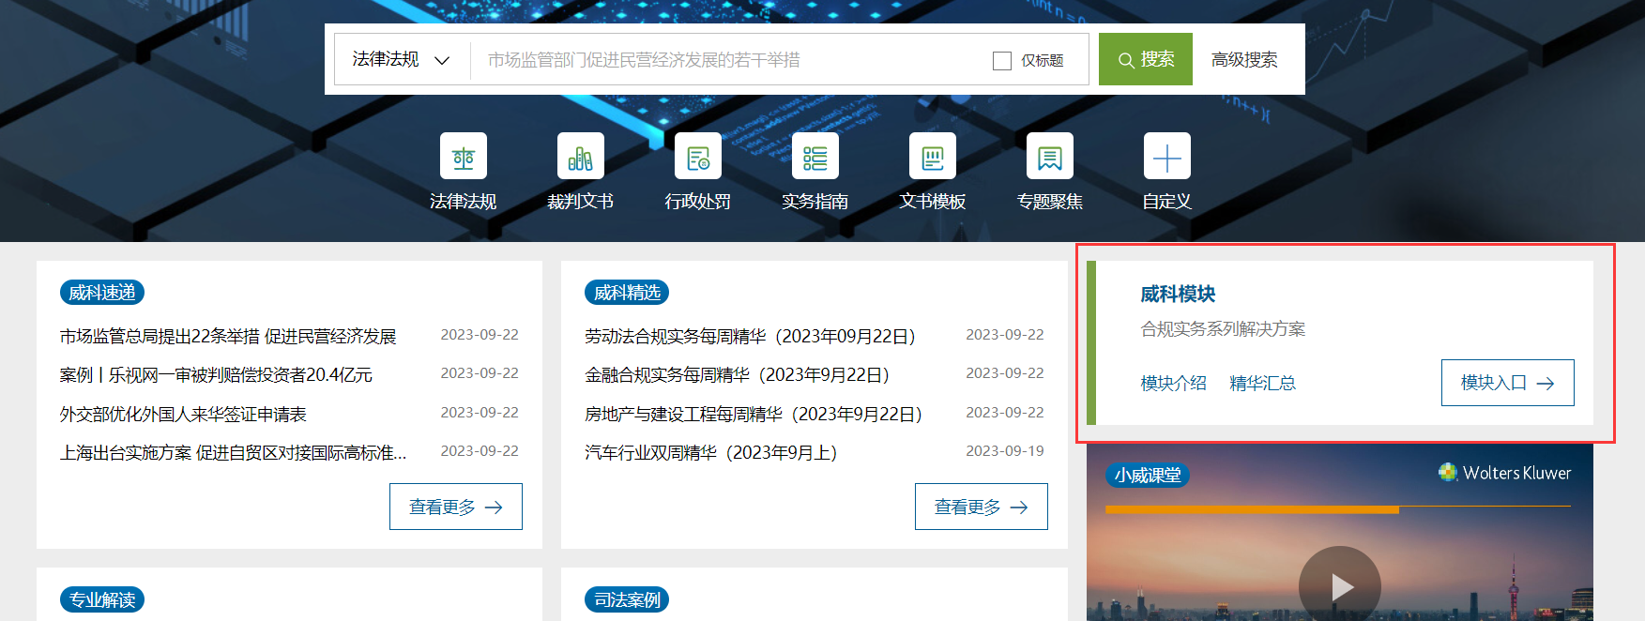1645x621 pixels.
Task: Open the 精华汇总 link
Action: coord(1262,383)
